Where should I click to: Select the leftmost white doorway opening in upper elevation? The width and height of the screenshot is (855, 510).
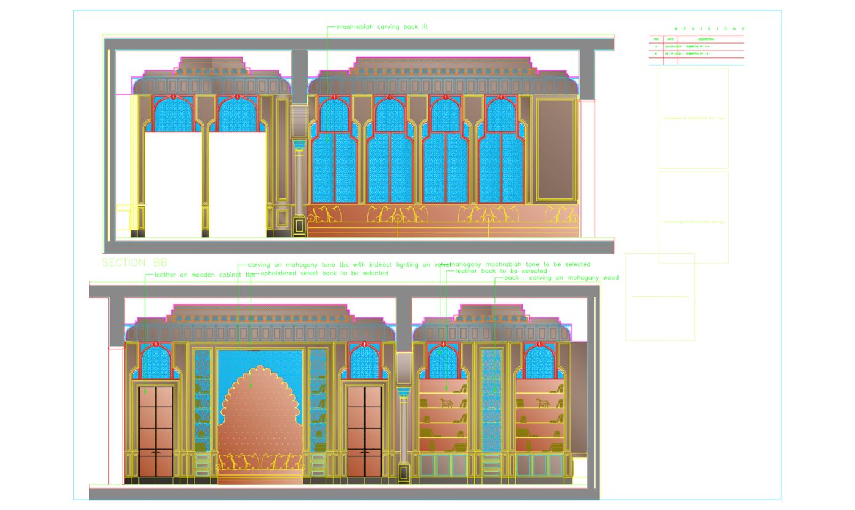(173, 185)
